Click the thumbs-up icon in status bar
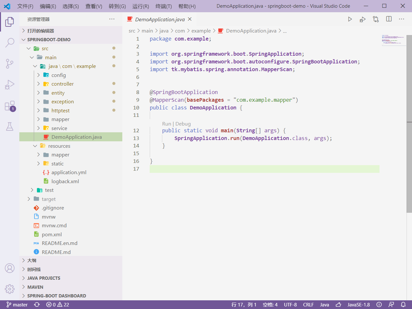 [x=338, y=304]
